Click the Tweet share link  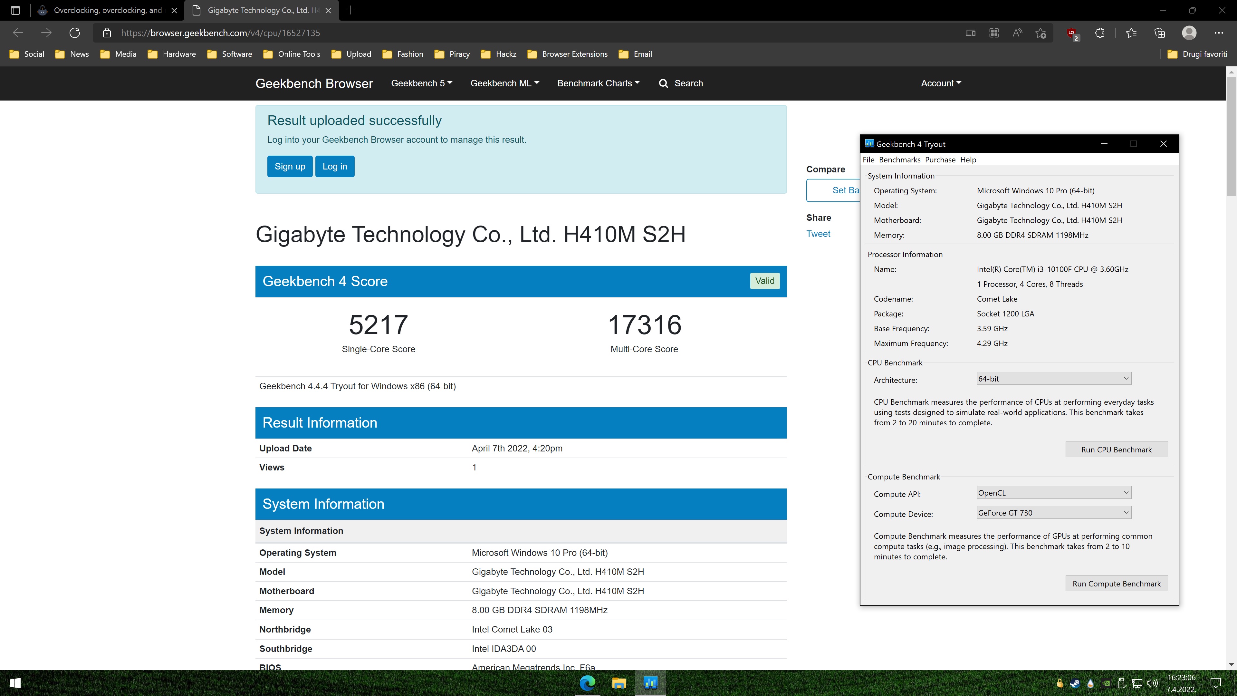(818, 233)
